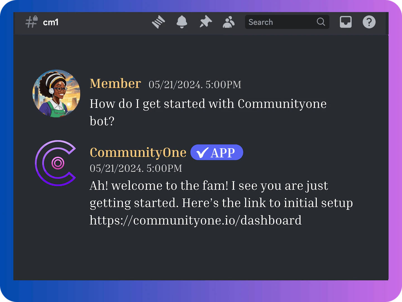The image size is (402, 302).
Task: Click the CommunityOne message timestamp
Action: pyautogui.click(x=136, y=168)
